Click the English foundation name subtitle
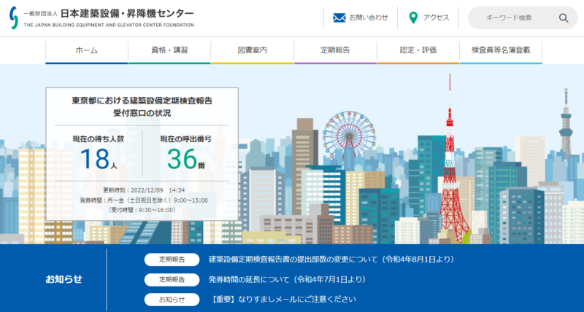584x312 pixels. pyautogui.click(x=109, y=26)
